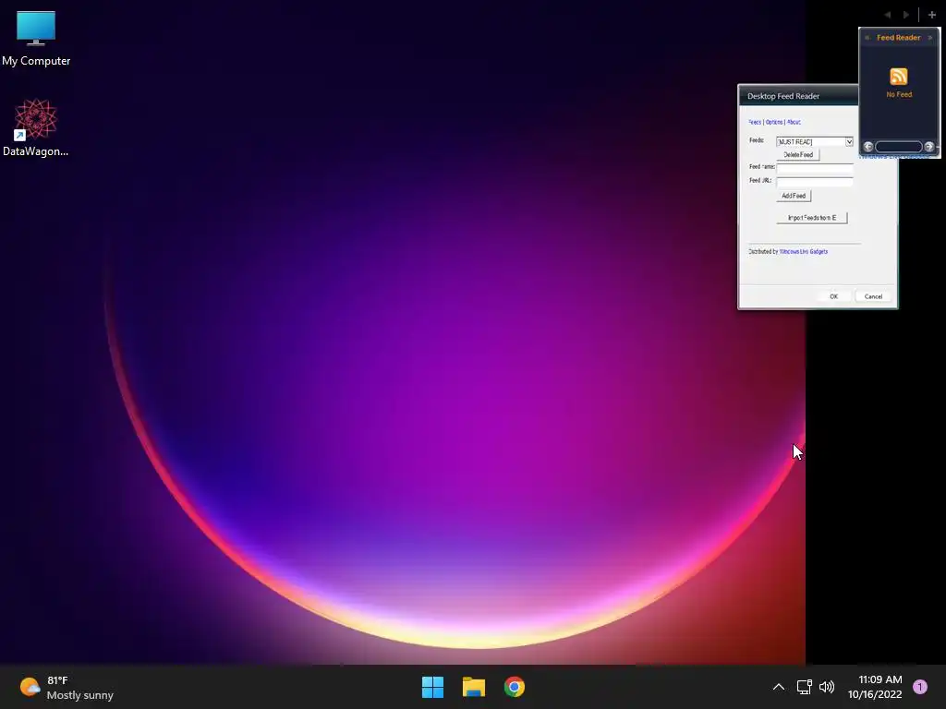Open the notification center badge
The image size is (946, 709).
pyautogui.click(x=919, y=687)
